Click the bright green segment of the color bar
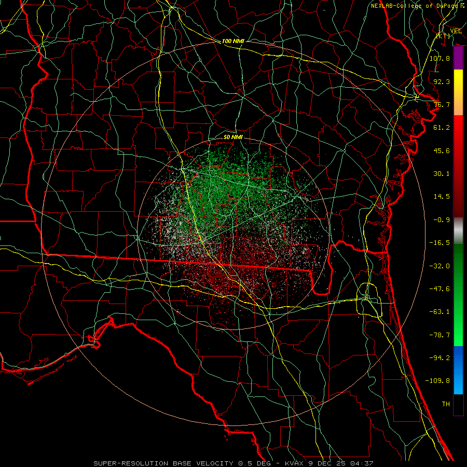The width and height of the screenshot is (467, 467). pos(458,295)
